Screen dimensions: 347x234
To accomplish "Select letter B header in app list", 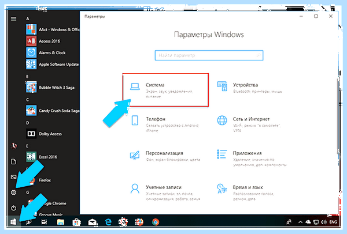I will pyautogui.click(x=27, y=77).
